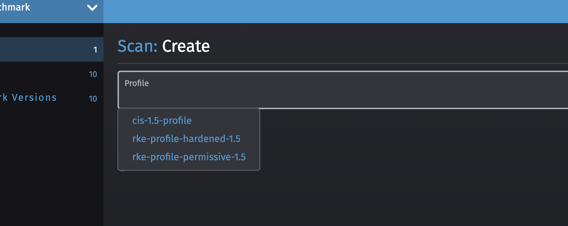Collapse the Benchmark section chevron

point(92,7)
